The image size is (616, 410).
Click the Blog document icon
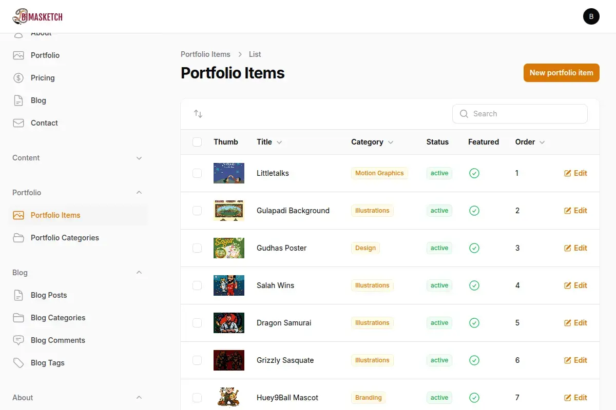(18, 100)
